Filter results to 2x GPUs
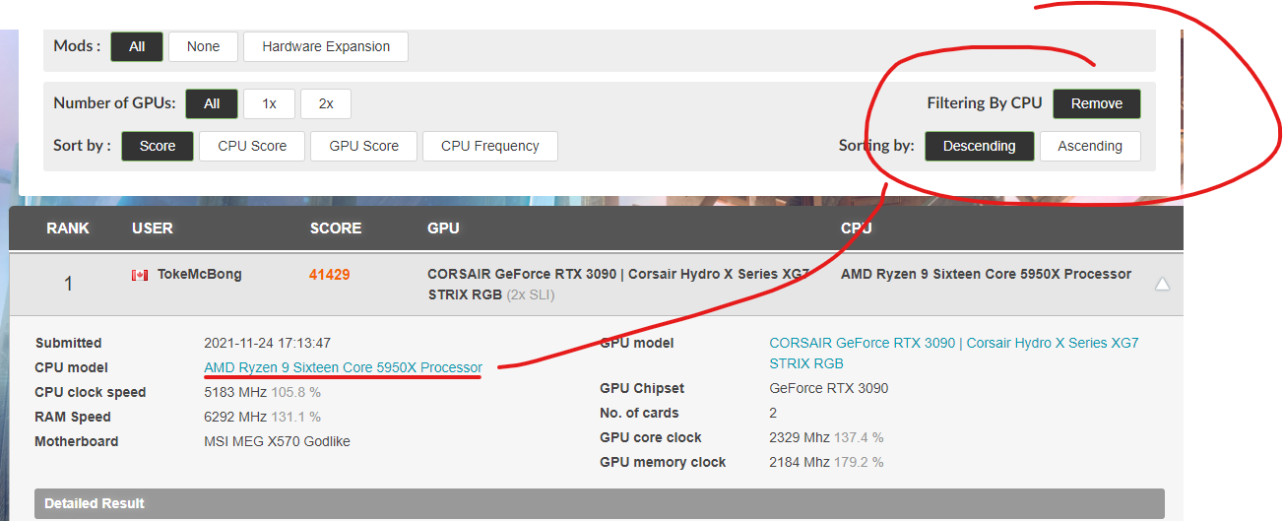 326,103
